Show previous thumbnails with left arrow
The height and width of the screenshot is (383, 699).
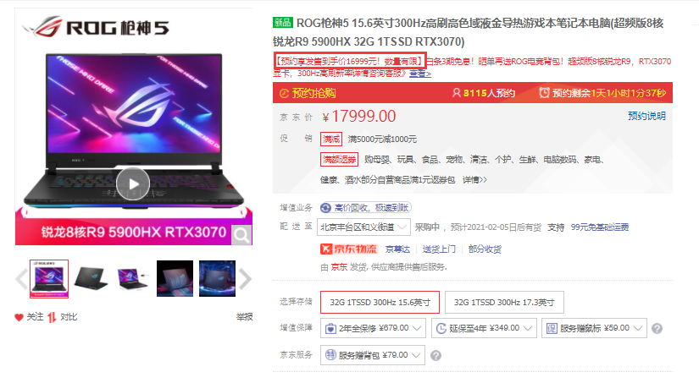[x=21, y=279]
